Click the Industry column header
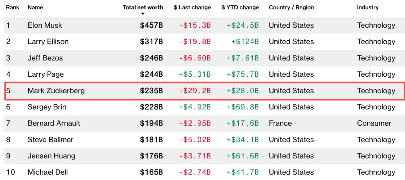Screen dimensions: 405x180 [x=368, y=7]
